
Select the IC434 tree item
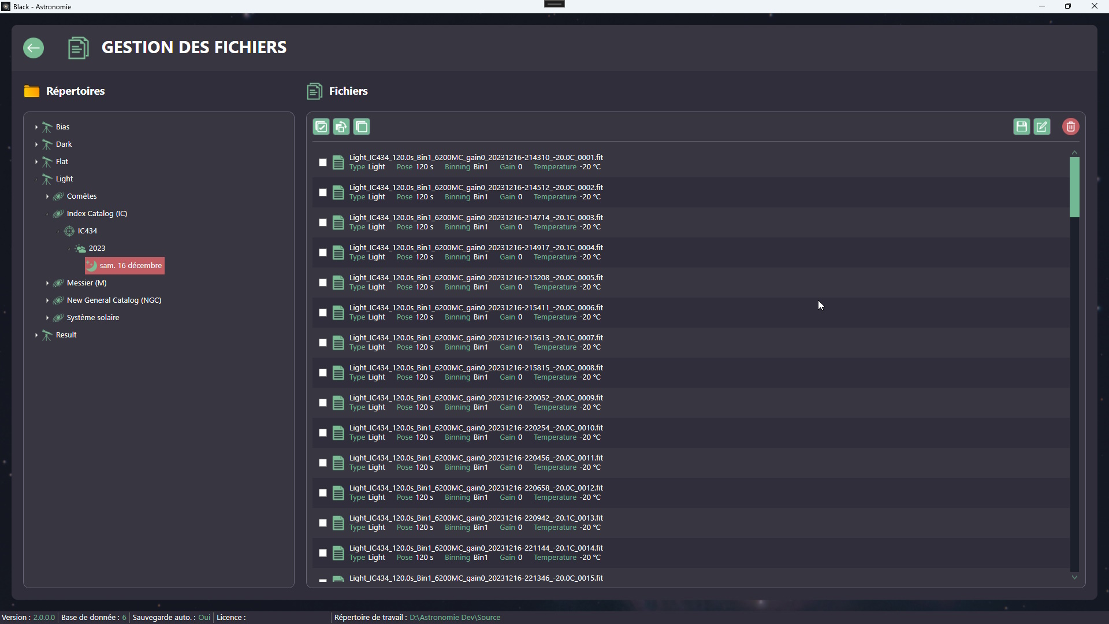(x=87, y=231)
